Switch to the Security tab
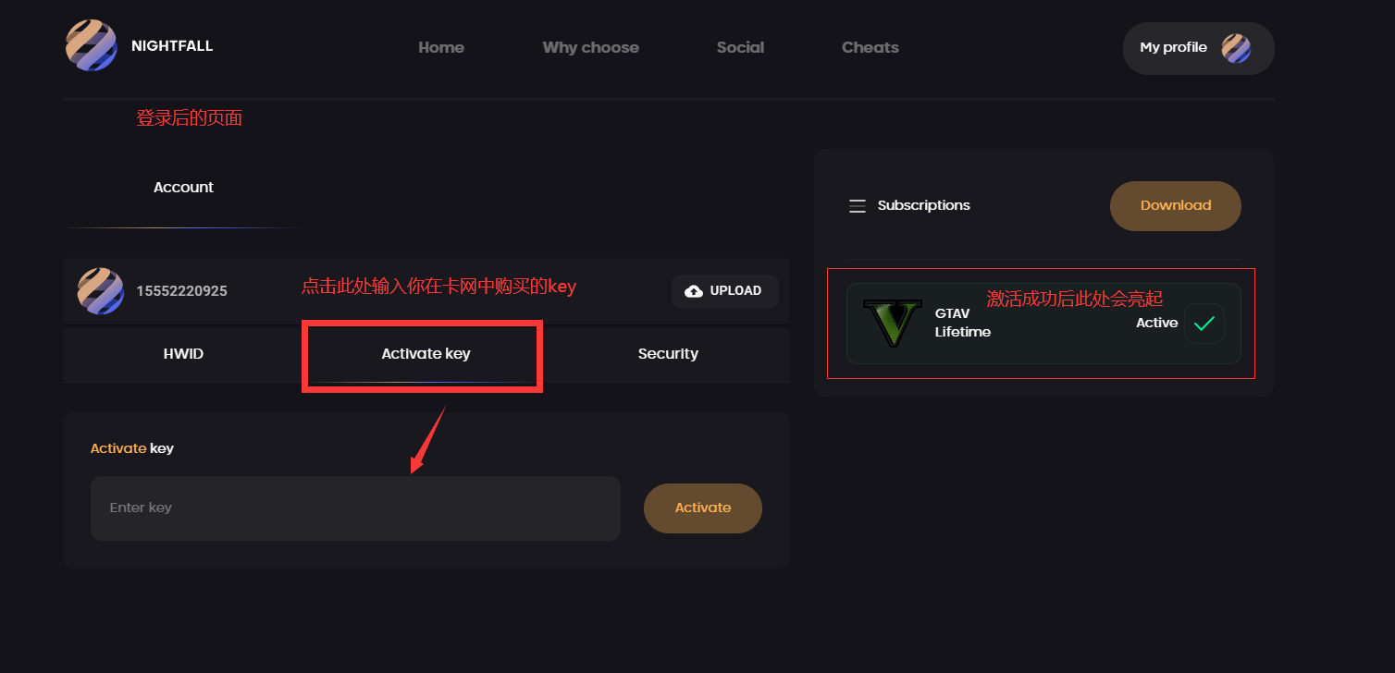Image resolution: width=1395 pixels, height=673 pixels. 668,354
